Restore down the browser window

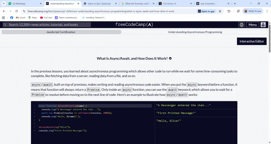pos(259,4)
